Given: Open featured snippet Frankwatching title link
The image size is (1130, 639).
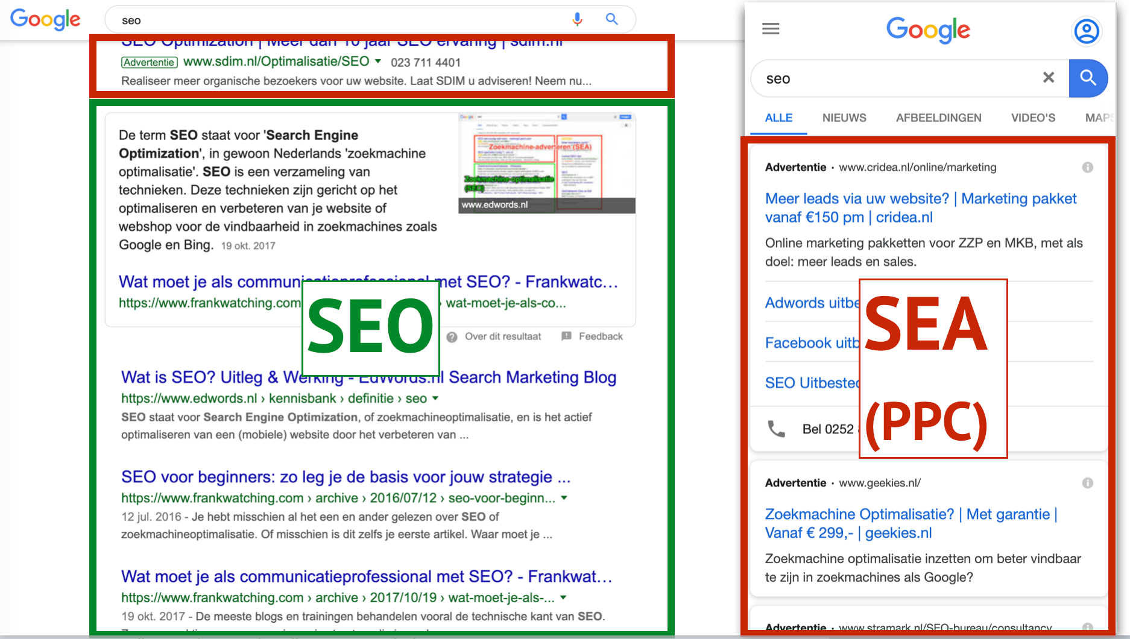Looking at the screenshot, I should [x=368, y=282].
